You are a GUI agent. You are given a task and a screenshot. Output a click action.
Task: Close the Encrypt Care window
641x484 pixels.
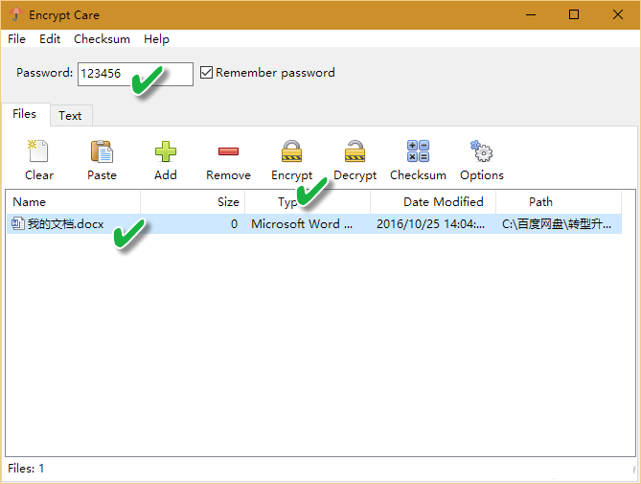(x=618, y=14)
